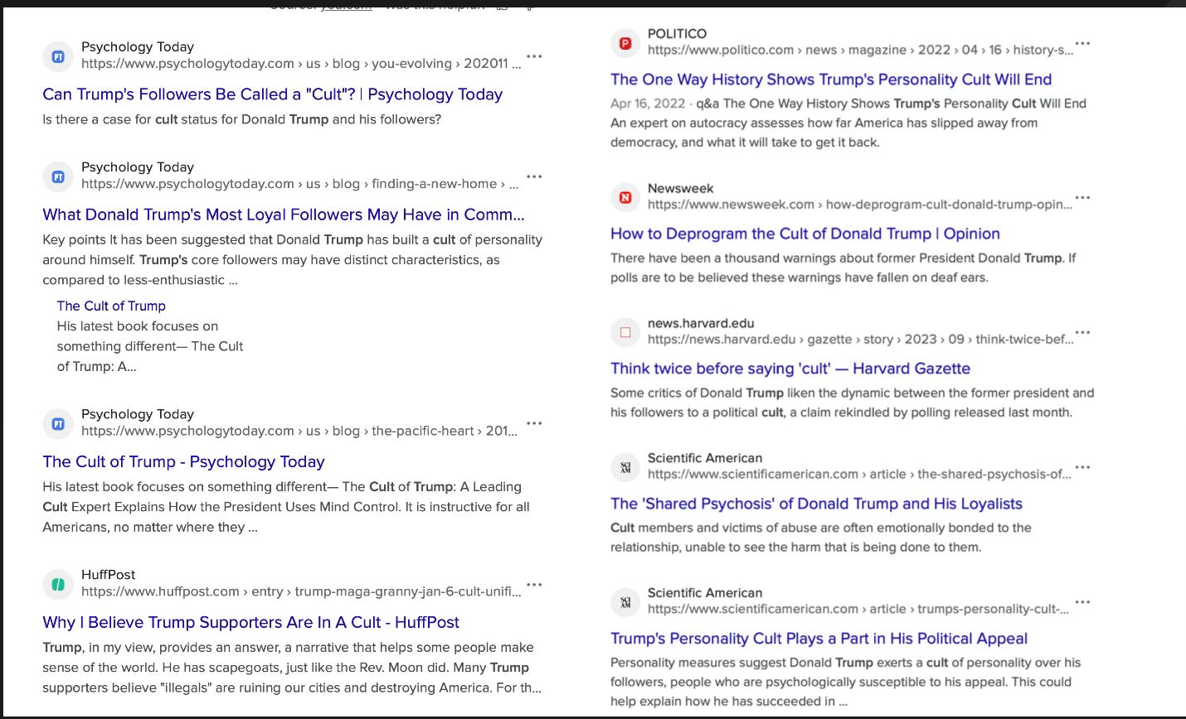
Task: Click Scientific American favicon beside the-shared-psychosis URL
Action: [625, 467]
